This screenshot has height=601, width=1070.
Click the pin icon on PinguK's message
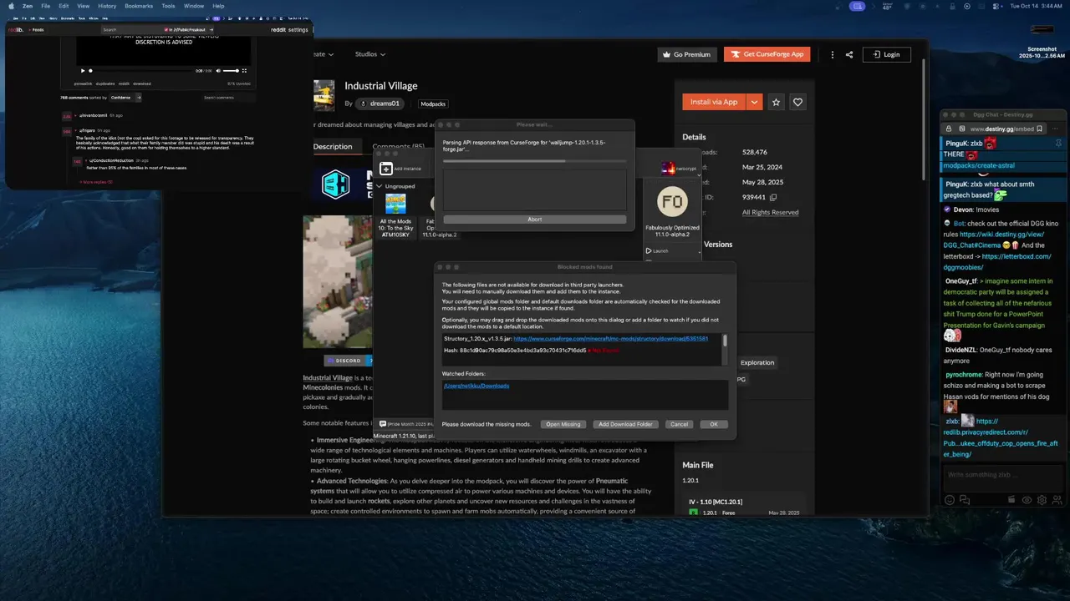click(x=1058, y=144)
